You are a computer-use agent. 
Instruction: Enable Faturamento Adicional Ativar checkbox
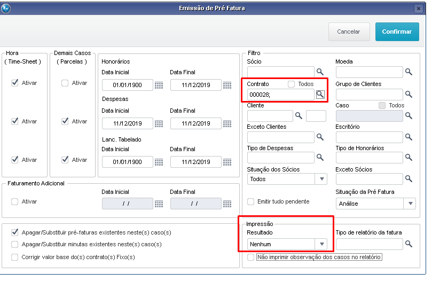14,201
